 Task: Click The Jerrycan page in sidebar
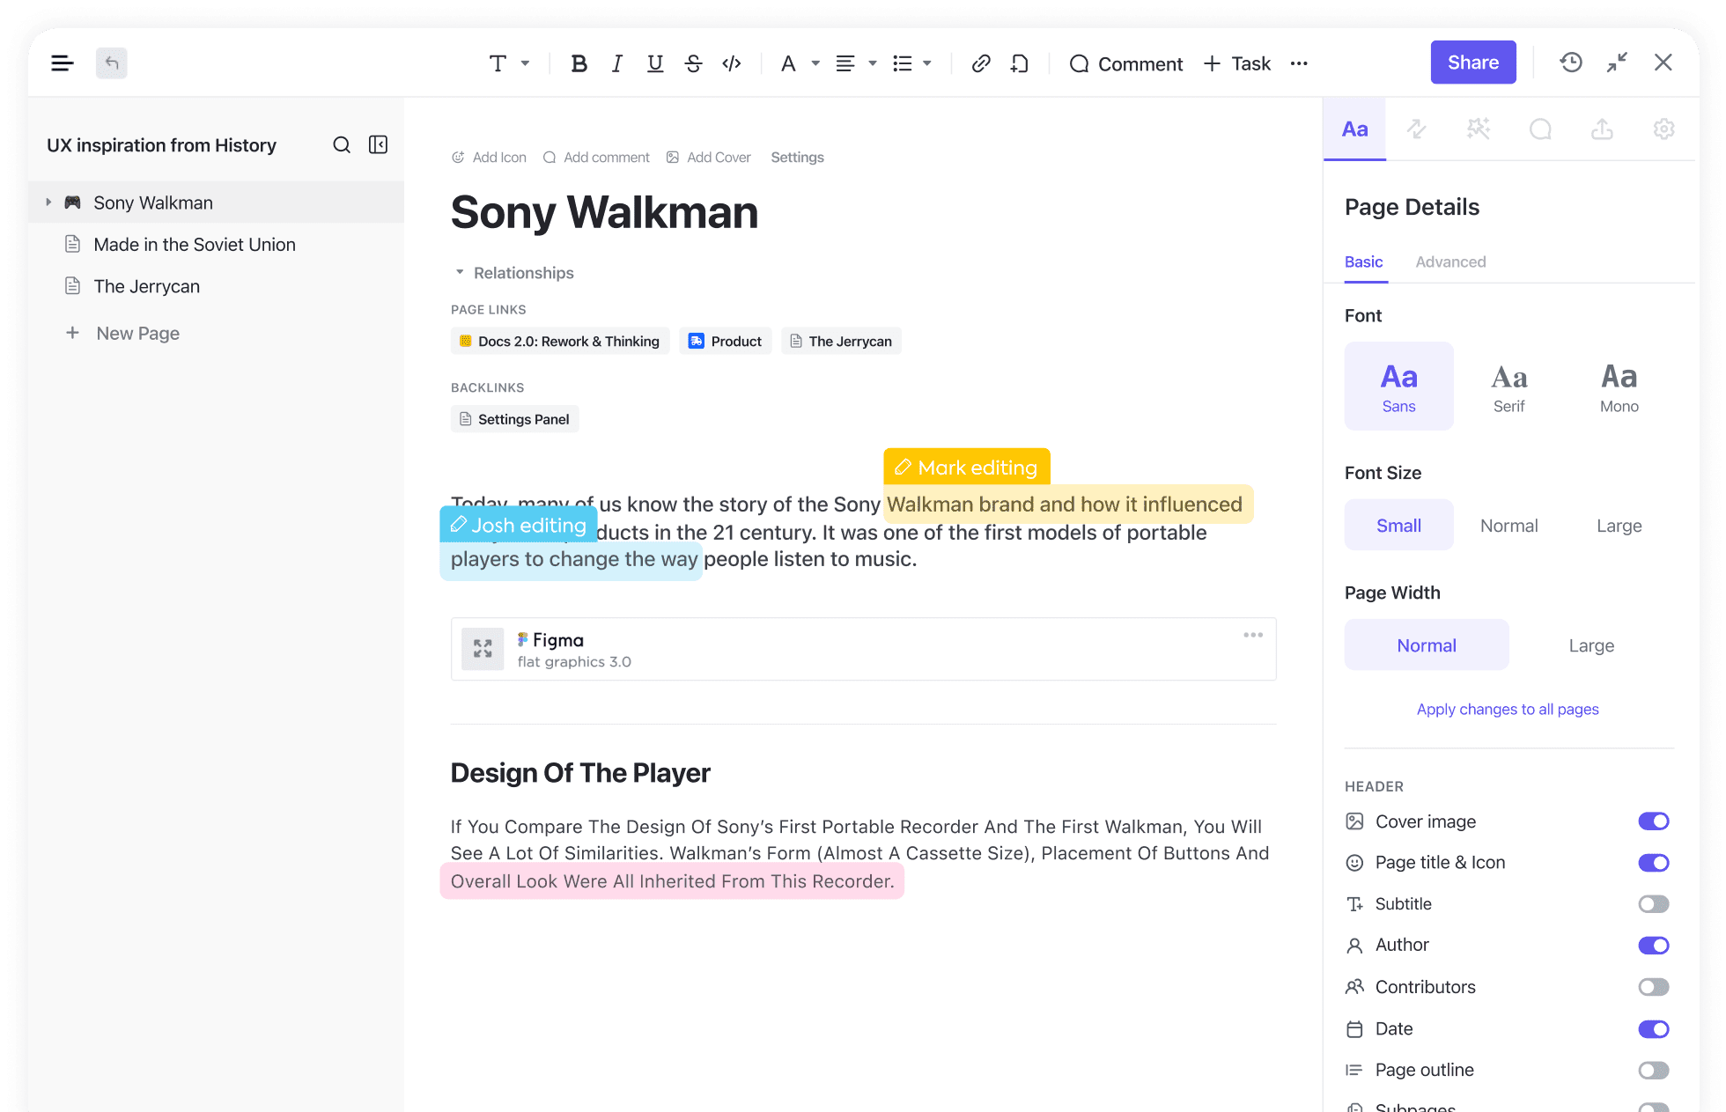146,287
